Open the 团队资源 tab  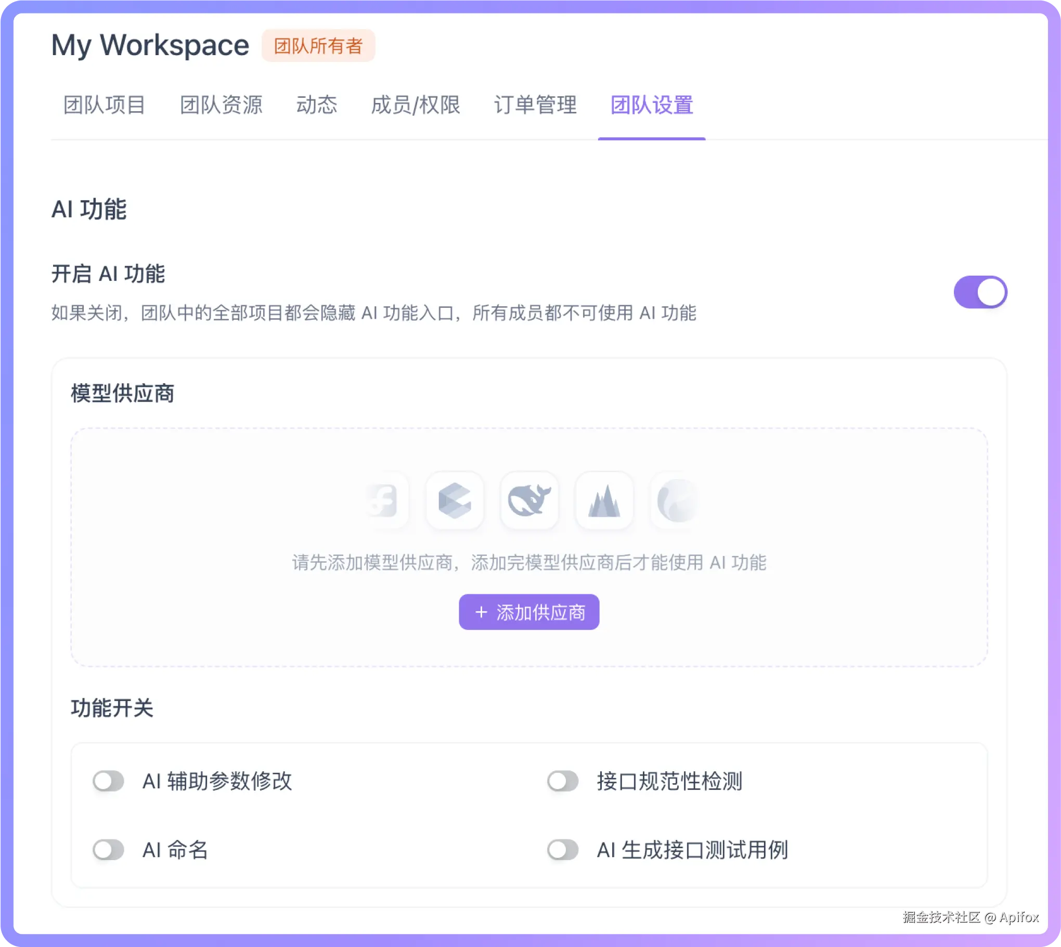tap(221, 105)
